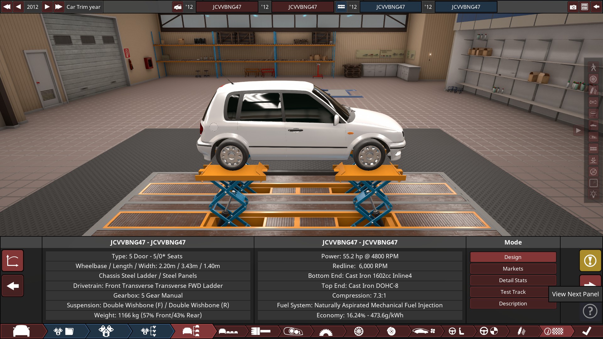Open interior steering and seat step
This screenshot has height=339, width=603.
pyautogui.click(x=456, y=331)
